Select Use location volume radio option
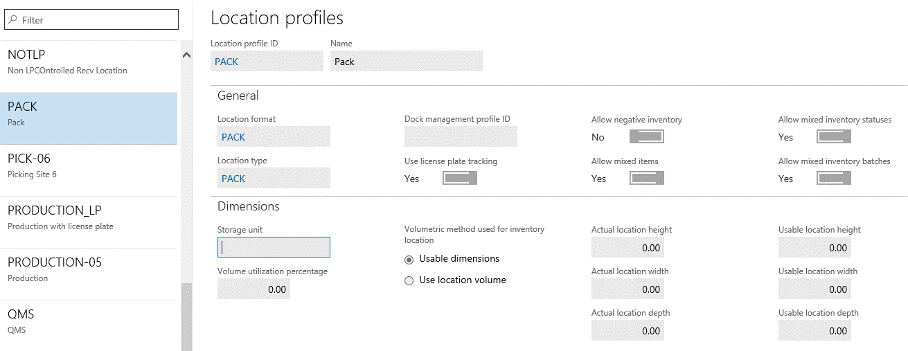 [409, 280]
